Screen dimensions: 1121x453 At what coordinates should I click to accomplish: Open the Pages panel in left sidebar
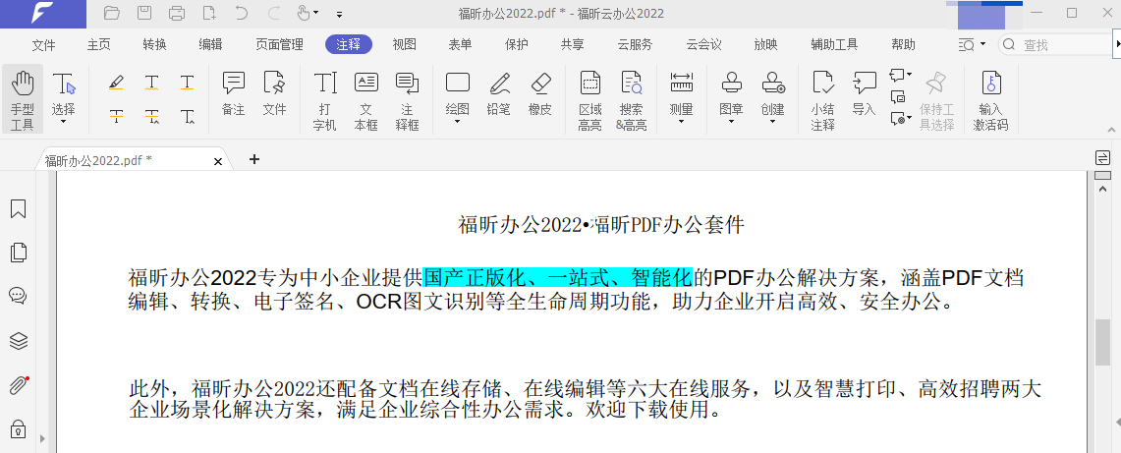click(x=18, y=252)
